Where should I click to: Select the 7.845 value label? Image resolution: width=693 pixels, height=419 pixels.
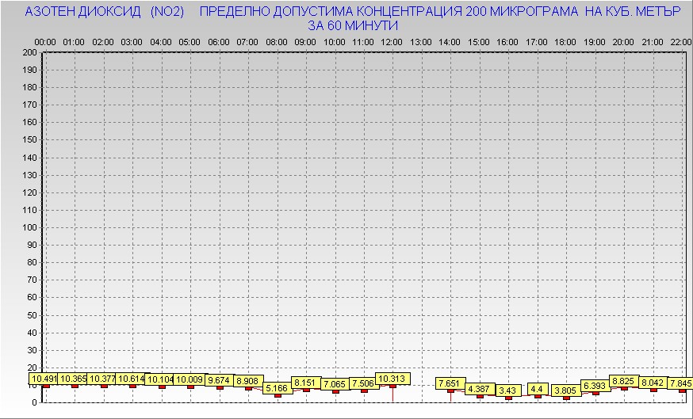[x=680, y=383]
